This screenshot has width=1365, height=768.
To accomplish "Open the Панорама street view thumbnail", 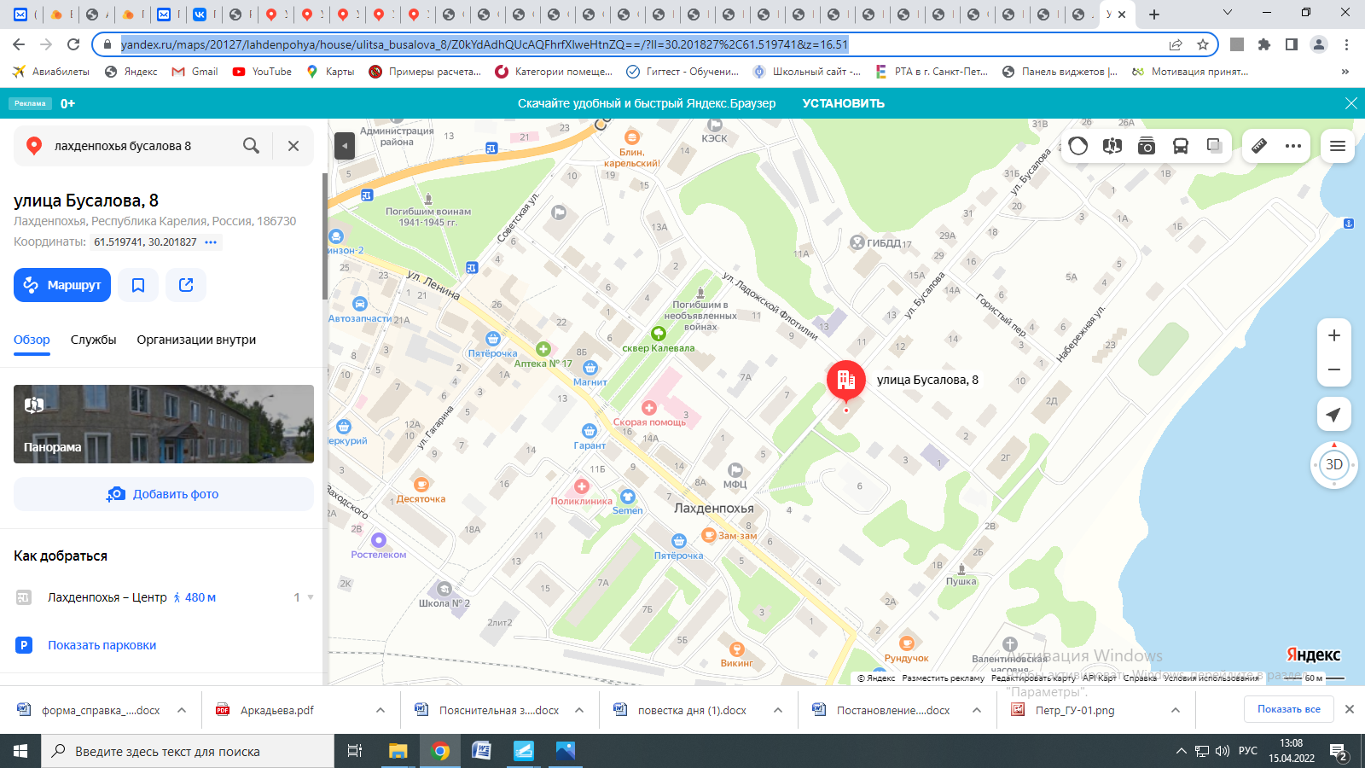I will [x=164, y=424].
